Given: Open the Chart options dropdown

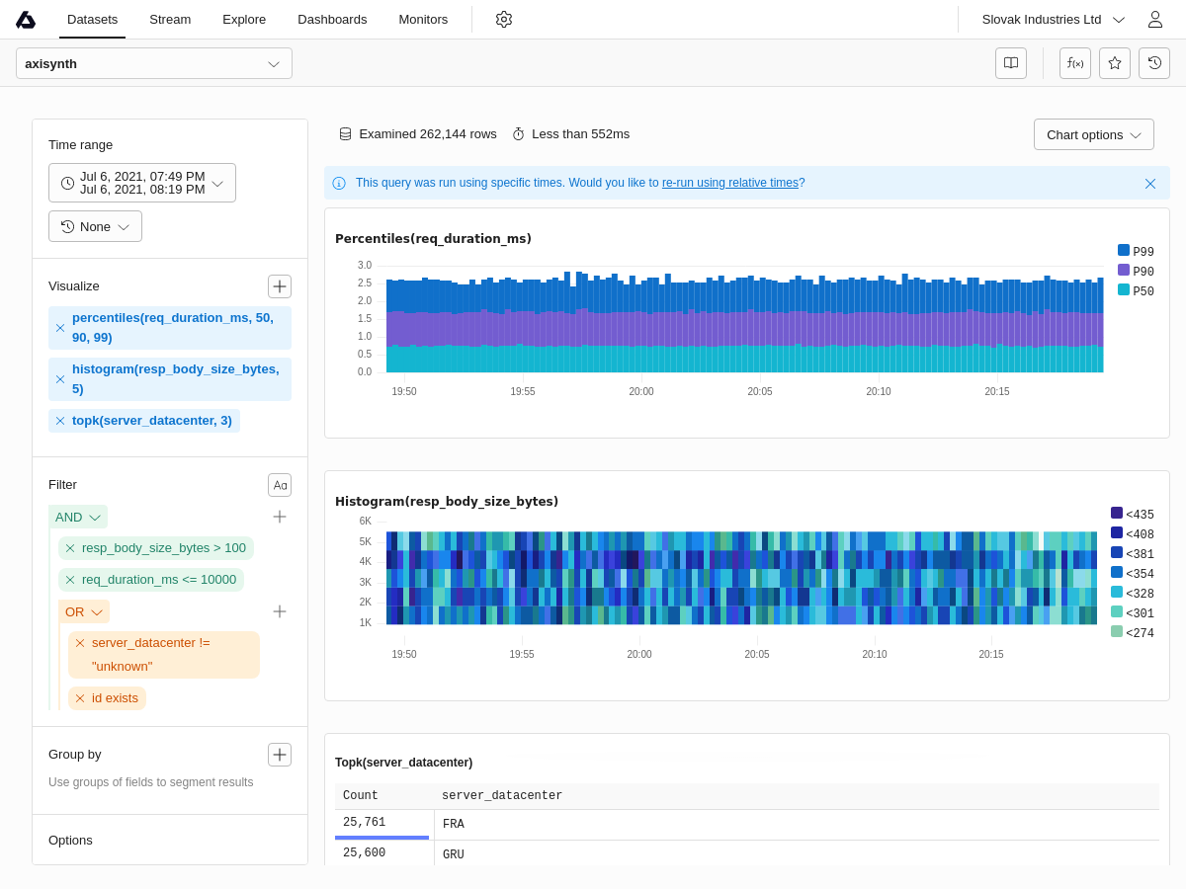Looking at the screenshot, I should [1093, 134].
